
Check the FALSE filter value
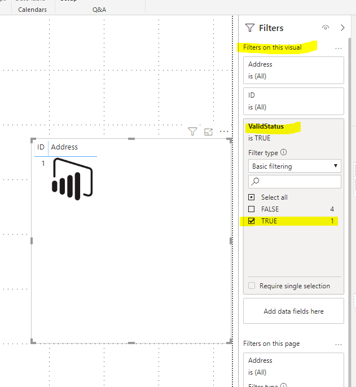coord(251,209)
